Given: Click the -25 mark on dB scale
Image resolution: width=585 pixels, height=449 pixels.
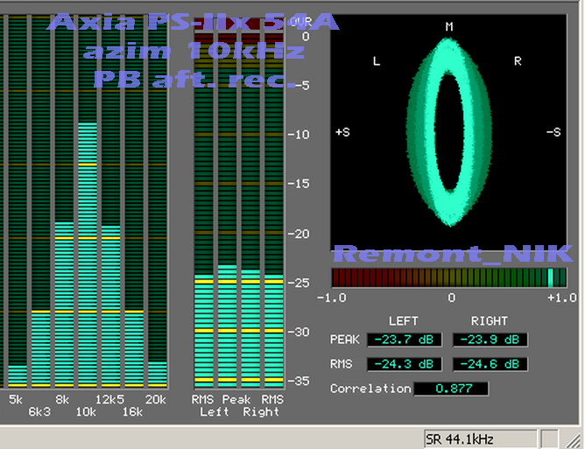Looking at the screenshot, I should (301, 283).
